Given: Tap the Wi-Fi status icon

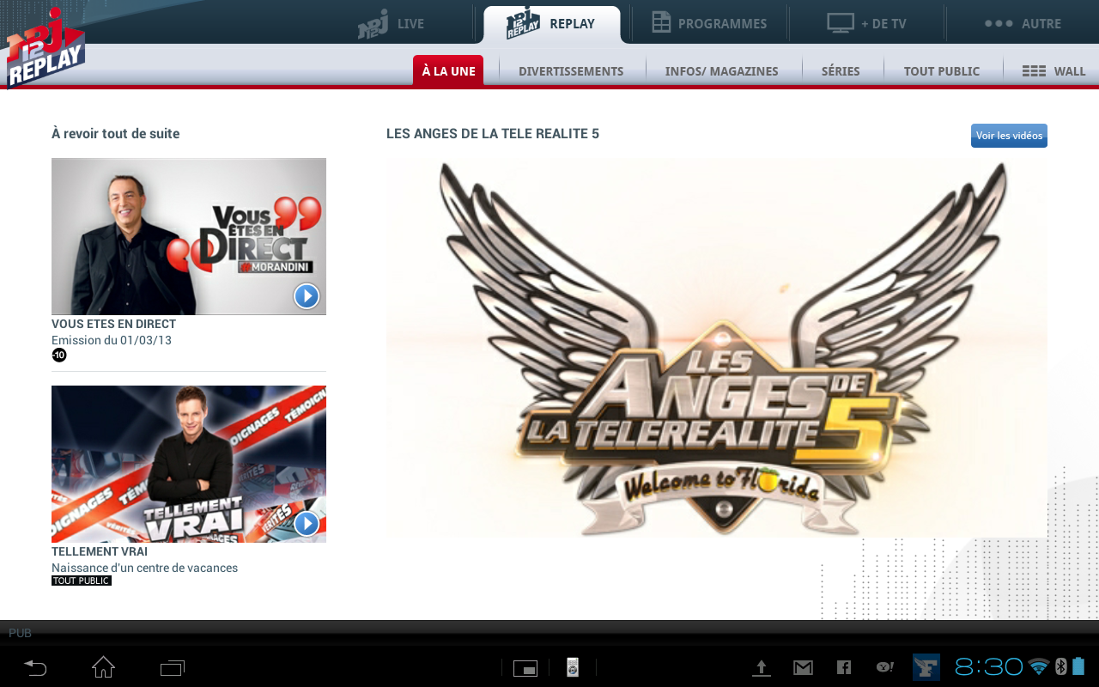Looking at the screenshot, I should point(1039,667).
